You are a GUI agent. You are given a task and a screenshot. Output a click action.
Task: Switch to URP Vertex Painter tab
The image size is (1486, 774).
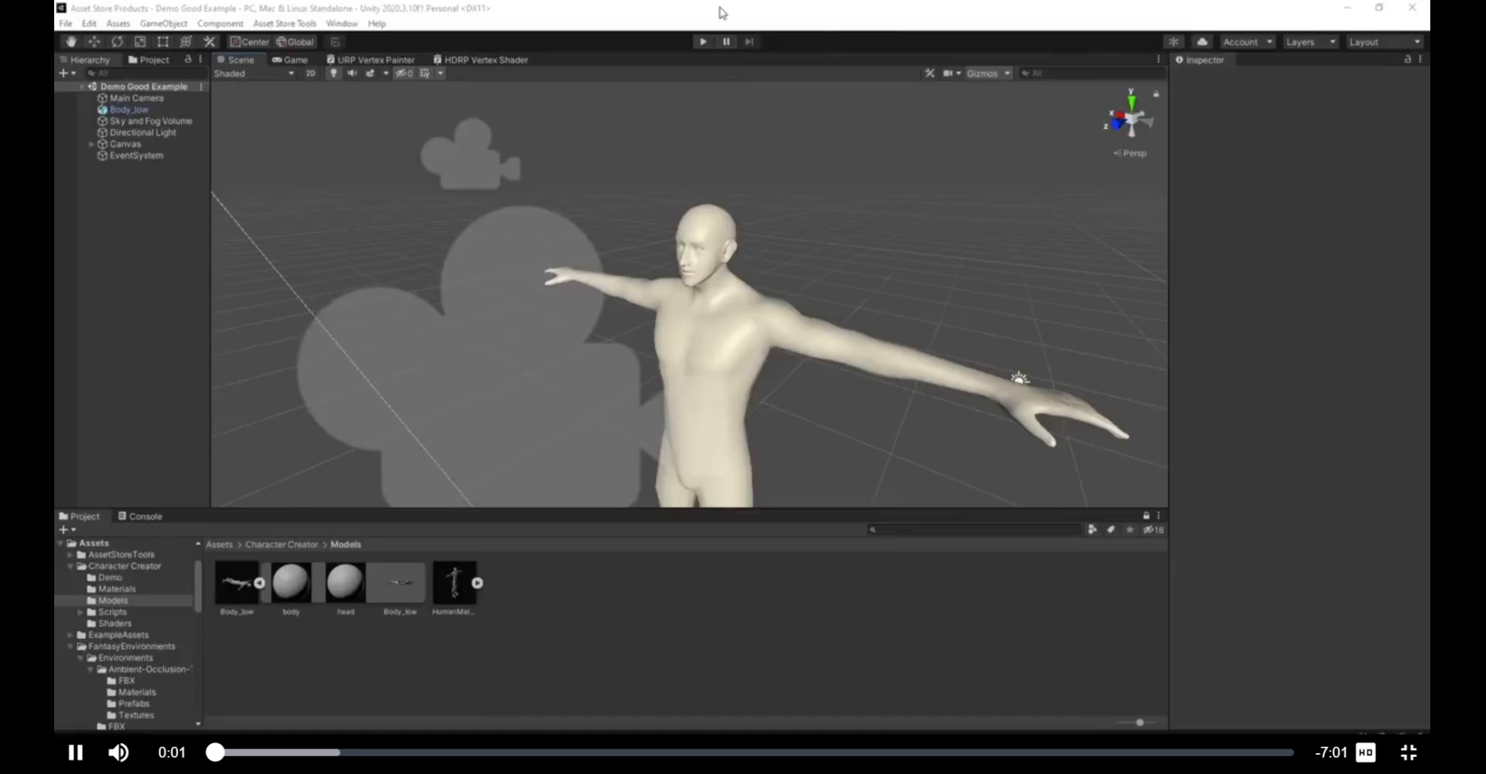[371, 60]
